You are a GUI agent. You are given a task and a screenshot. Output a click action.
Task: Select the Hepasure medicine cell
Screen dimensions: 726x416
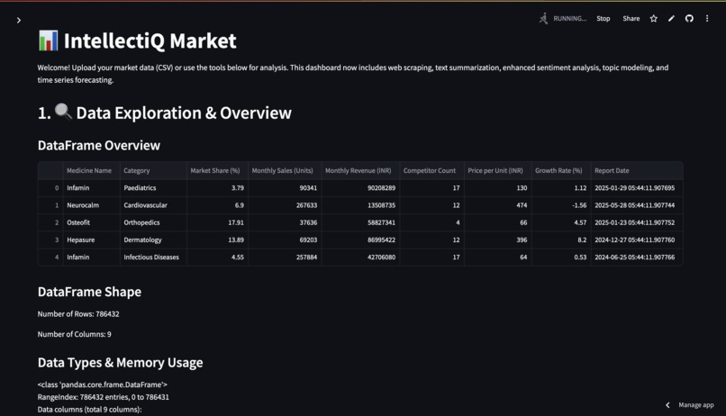(x=91, y=240)
